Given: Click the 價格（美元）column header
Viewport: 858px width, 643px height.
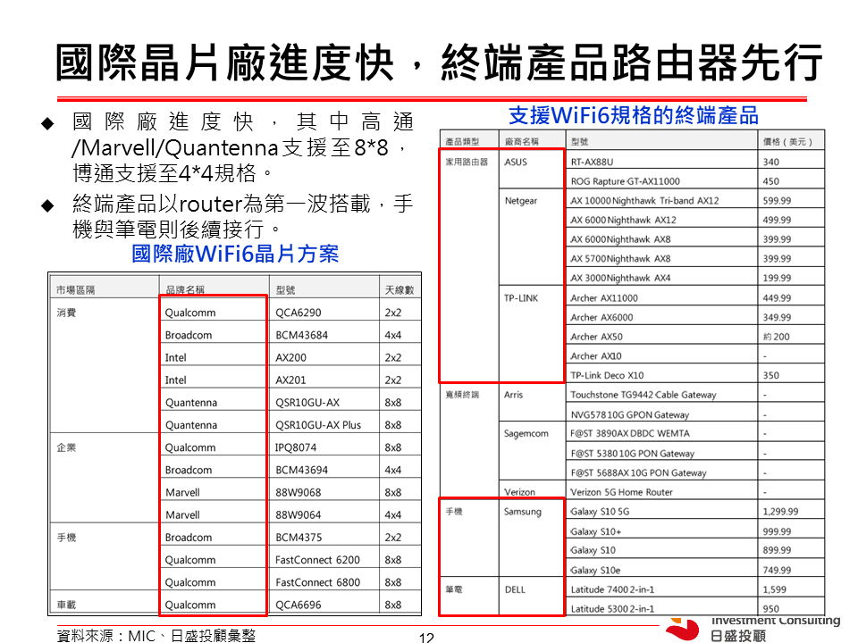Looking at the screenshot, I should 786,141.
